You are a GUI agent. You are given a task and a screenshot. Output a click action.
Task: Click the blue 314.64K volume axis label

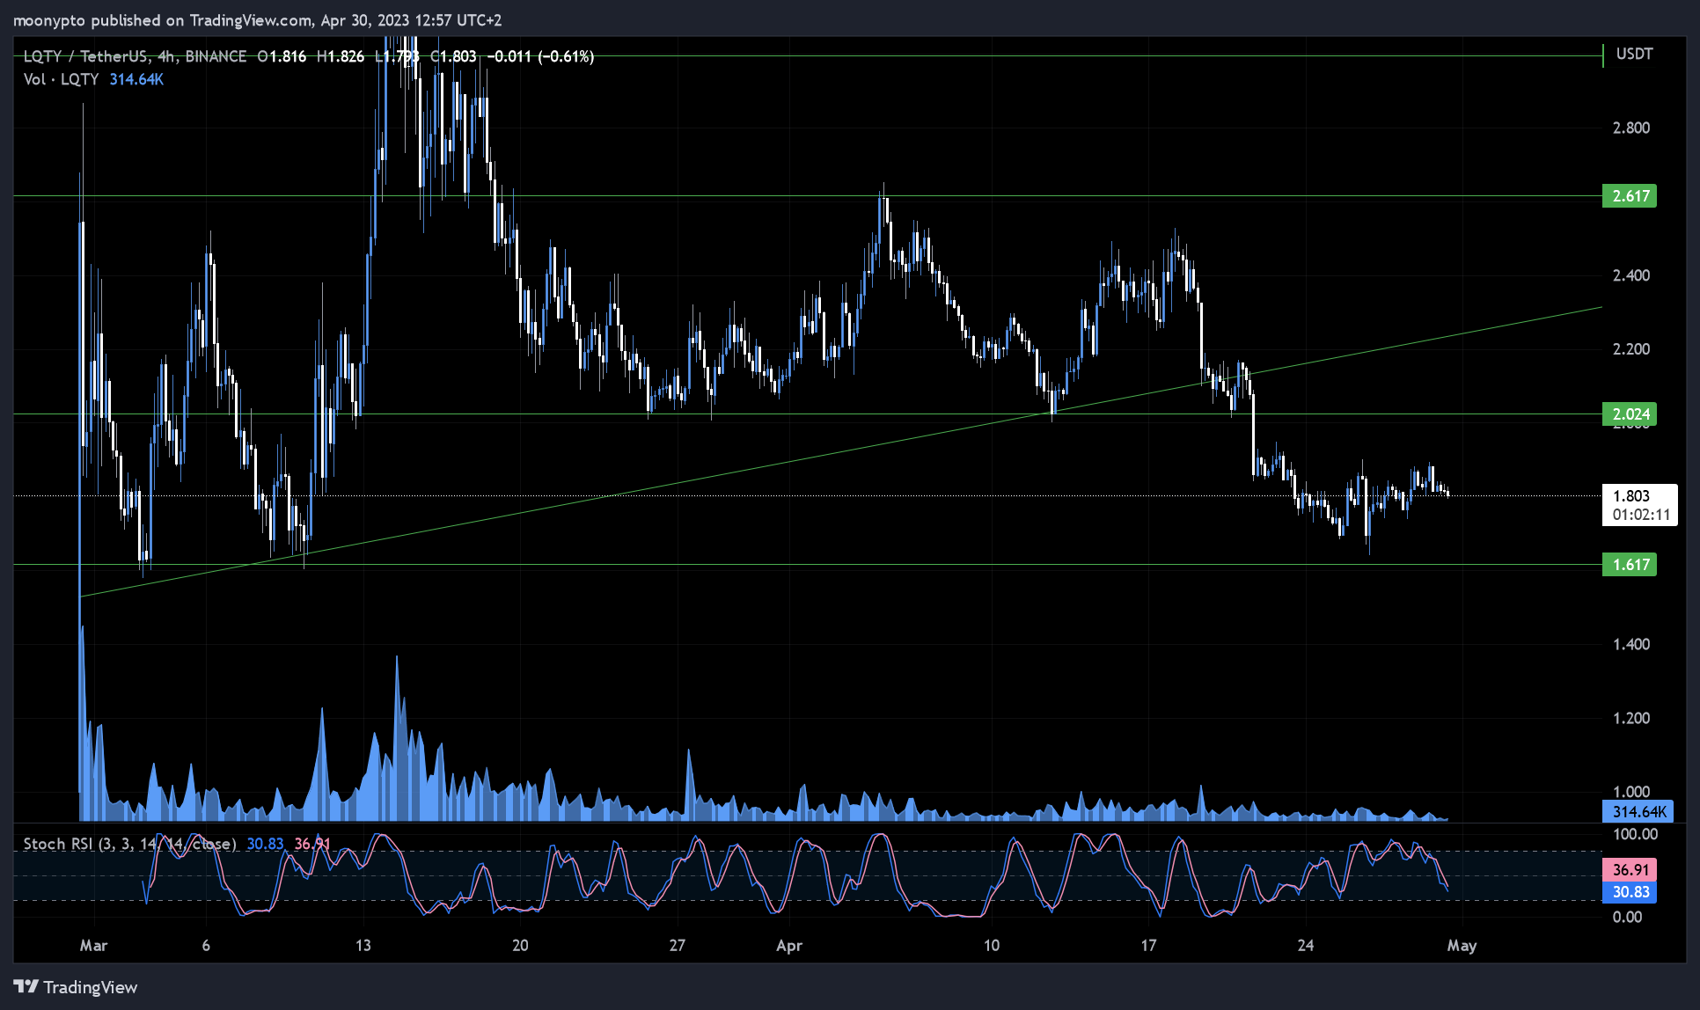[1638, 812]
